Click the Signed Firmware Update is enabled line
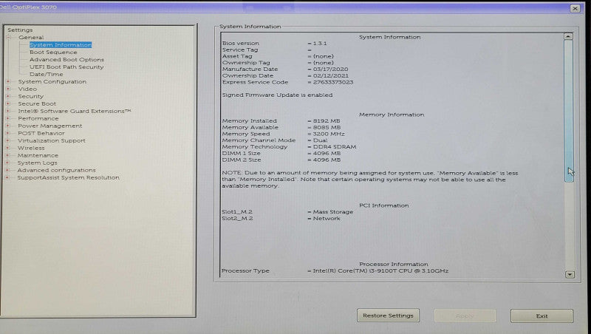 278,95
